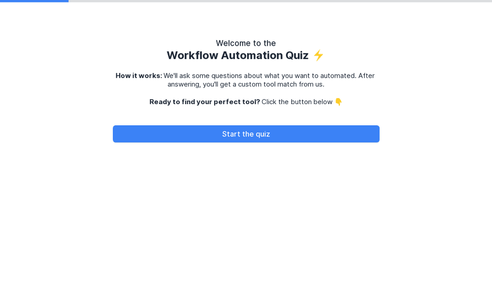The width and height of the screenshot is (492, 307).
Task: Click the gray unfilled part of the progress bar
Action: tap(280, 1)
